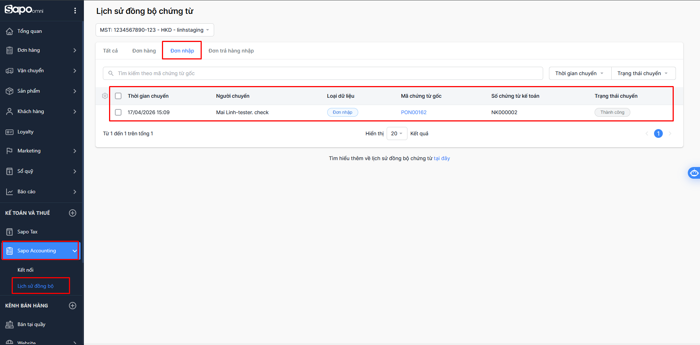Change the page size dropdown showing 20
The height and width of the screenshot is (345, 700).
397,133
